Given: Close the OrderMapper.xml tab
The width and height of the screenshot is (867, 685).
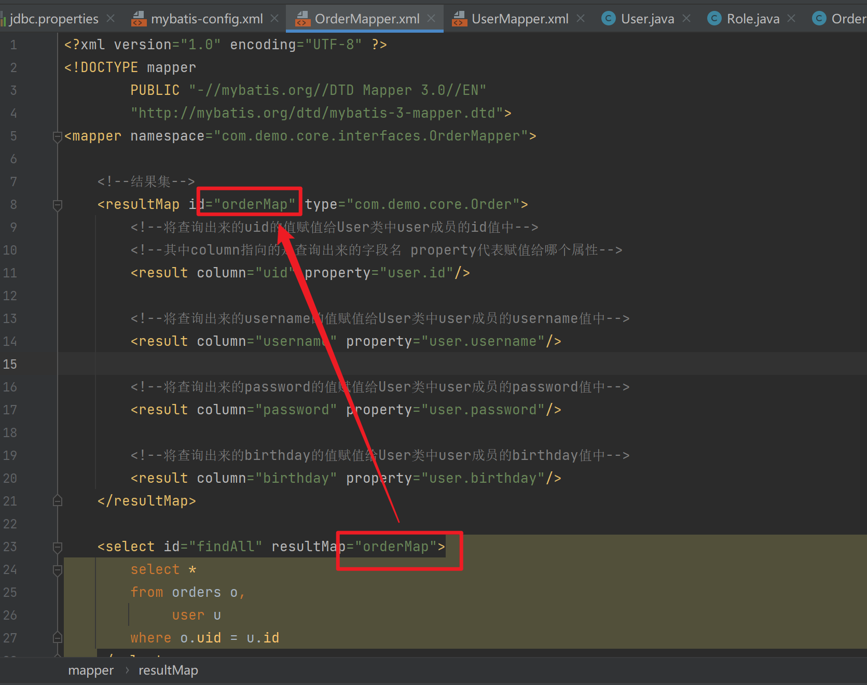Looking at the screenshot, I should (431, 19).
